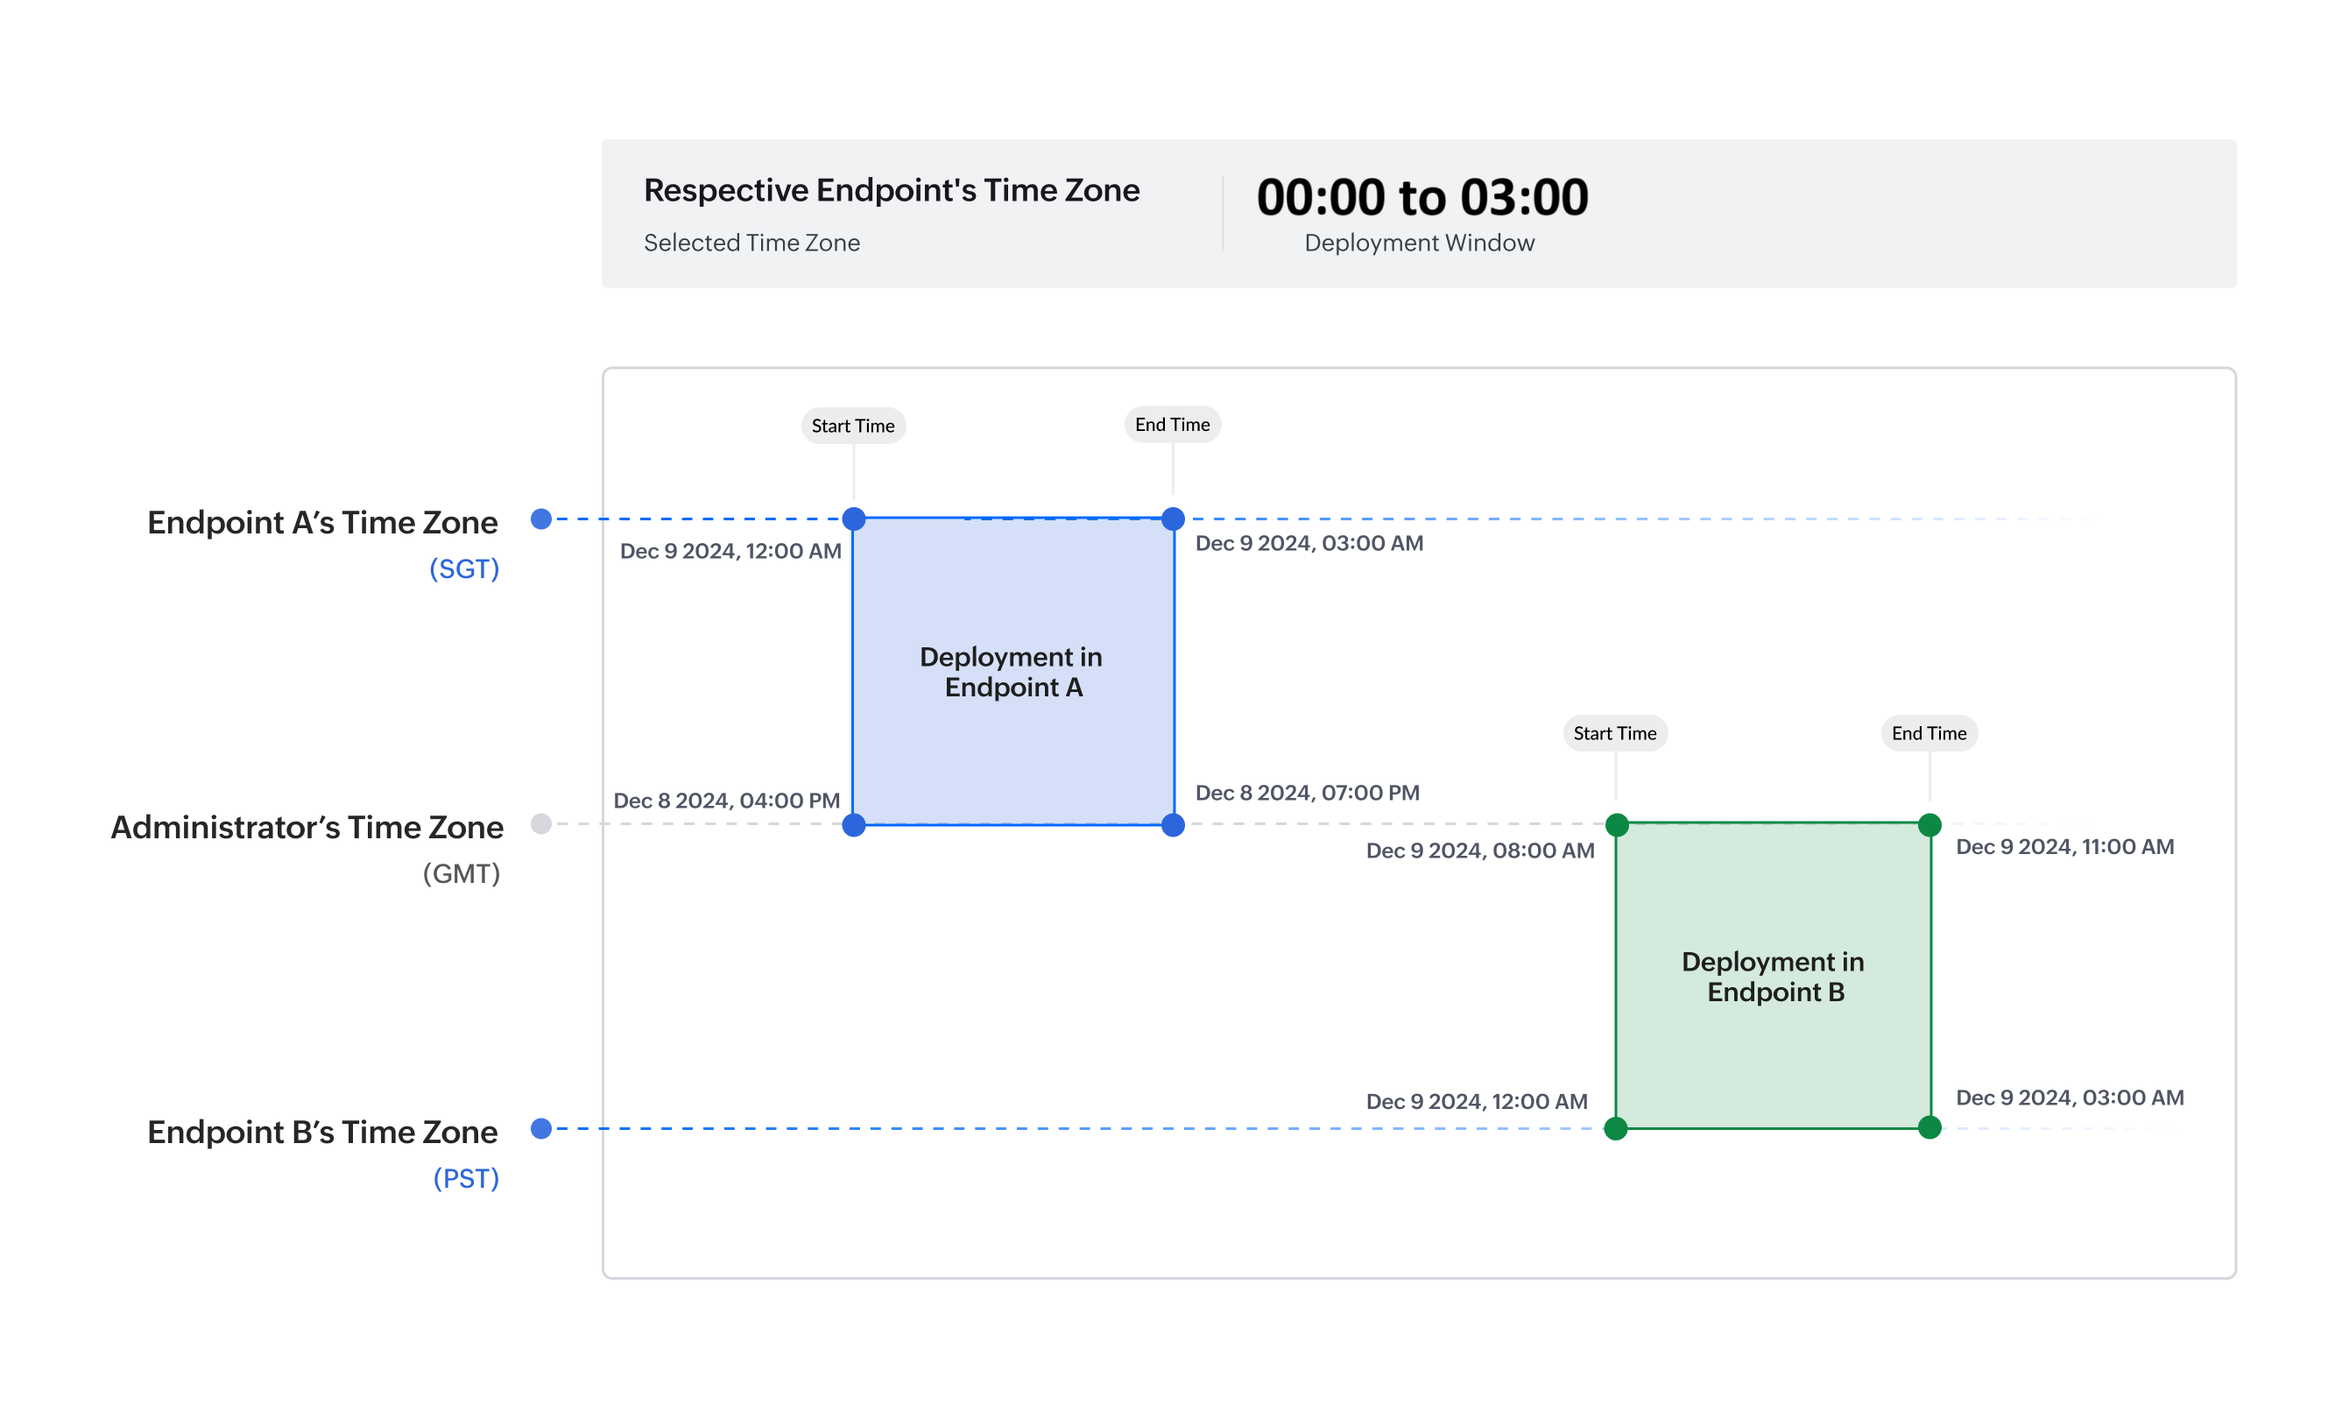Screen dimensions: 2328x1419
Task: Click green marker at Dec 9 03:00 AM PST
Action: tap(1929, 1127)
